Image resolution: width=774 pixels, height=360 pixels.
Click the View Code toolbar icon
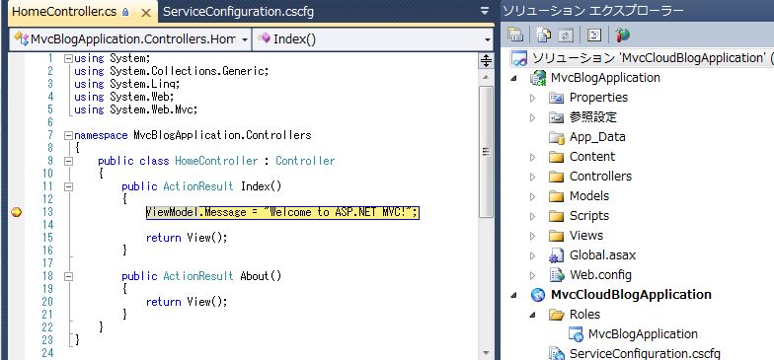point(594,35)
